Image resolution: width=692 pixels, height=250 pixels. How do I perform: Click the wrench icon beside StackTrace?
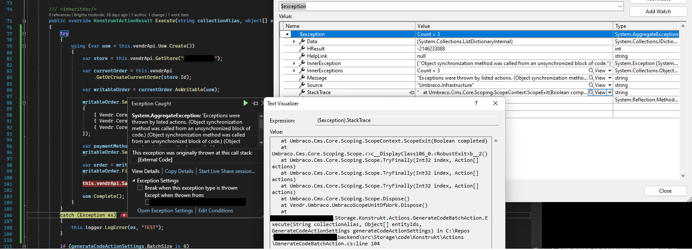point(302,92)
